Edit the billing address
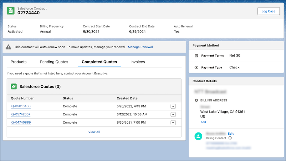The width and height of the screenshot is (286, 161). point(203,122)
